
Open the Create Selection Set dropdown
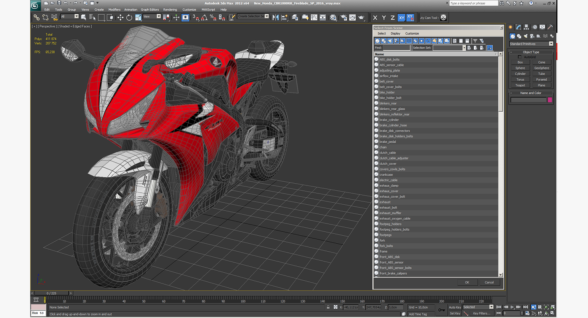coord(253,16)
